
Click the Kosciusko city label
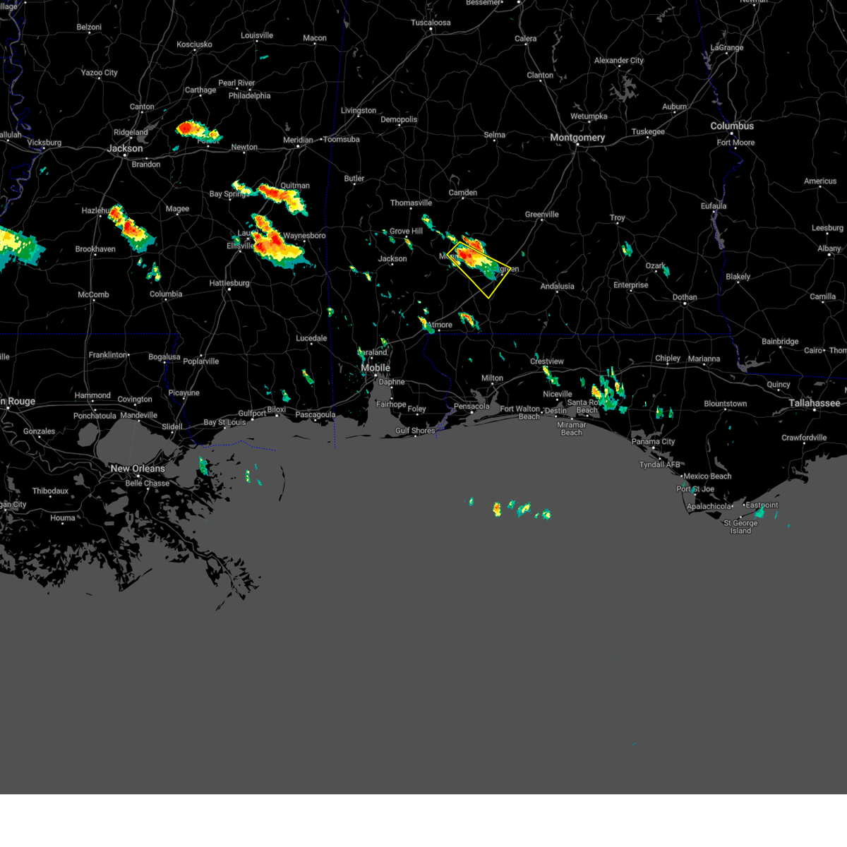click(194, 44)
